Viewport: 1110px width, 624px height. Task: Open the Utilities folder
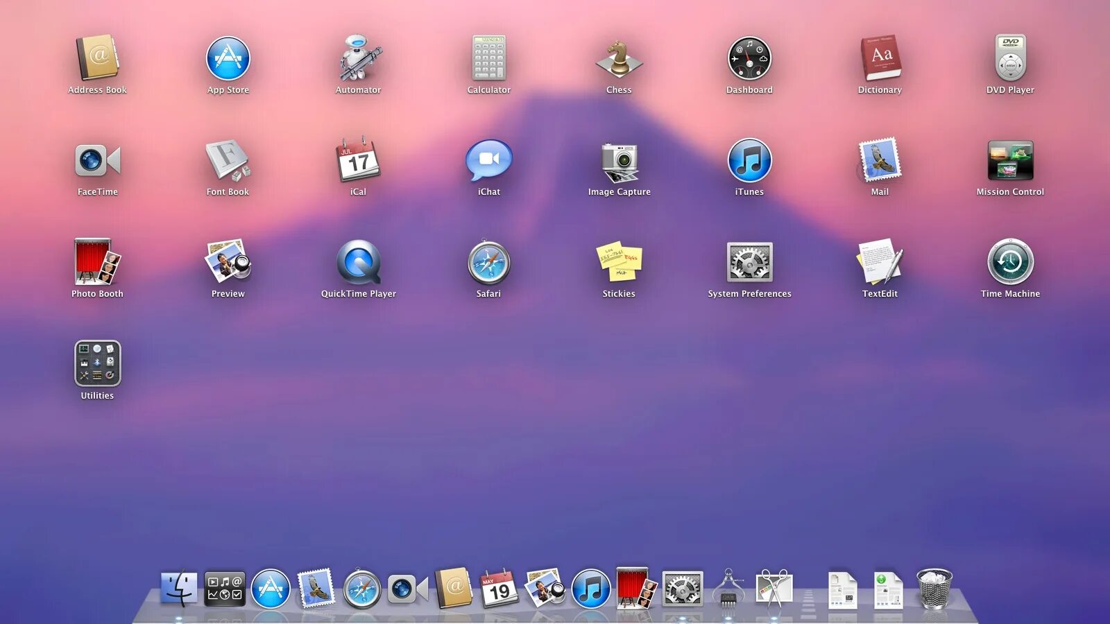(x=97, y=363)
